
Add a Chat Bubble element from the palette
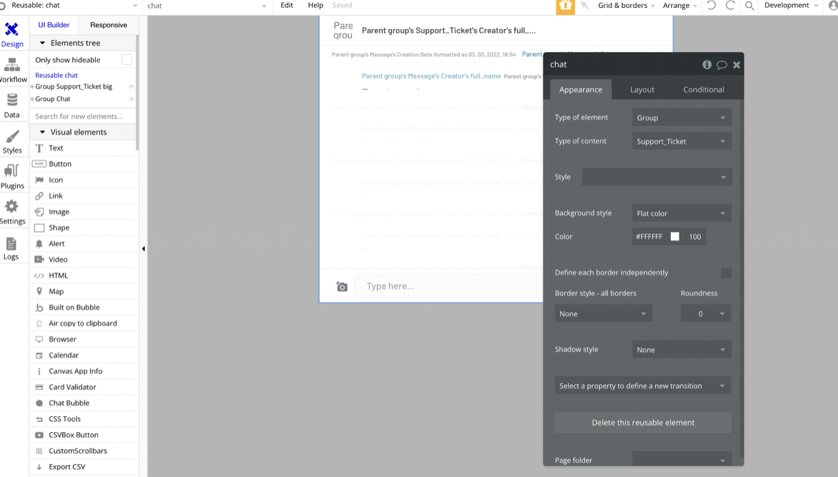83,403
